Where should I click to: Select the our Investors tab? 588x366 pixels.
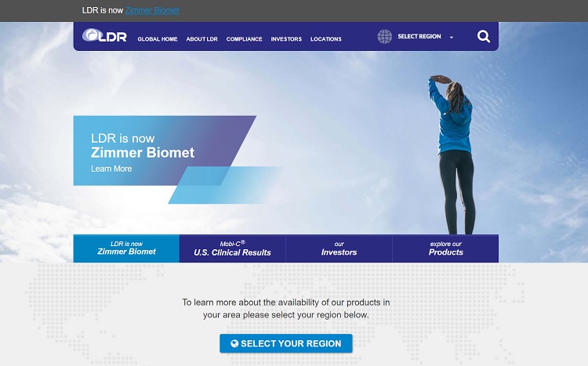(339, 248)
